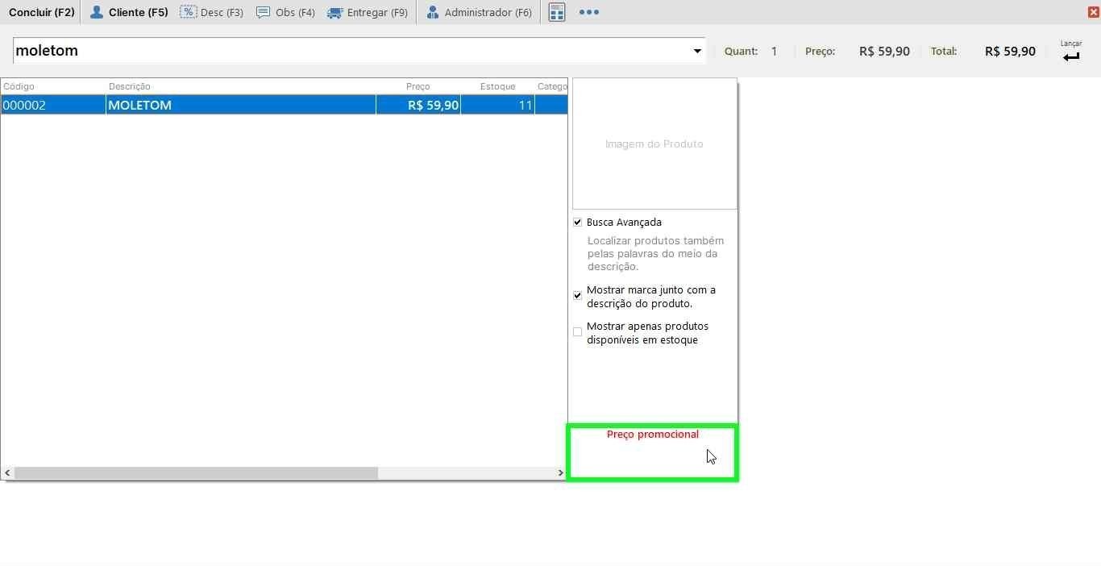Screen dimensions: 1101x566
Task: Open the calculator icon
Action: coord(557,12)
